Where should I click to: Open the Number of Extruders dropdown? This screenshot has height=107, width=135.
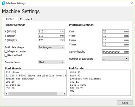(115, 59)
